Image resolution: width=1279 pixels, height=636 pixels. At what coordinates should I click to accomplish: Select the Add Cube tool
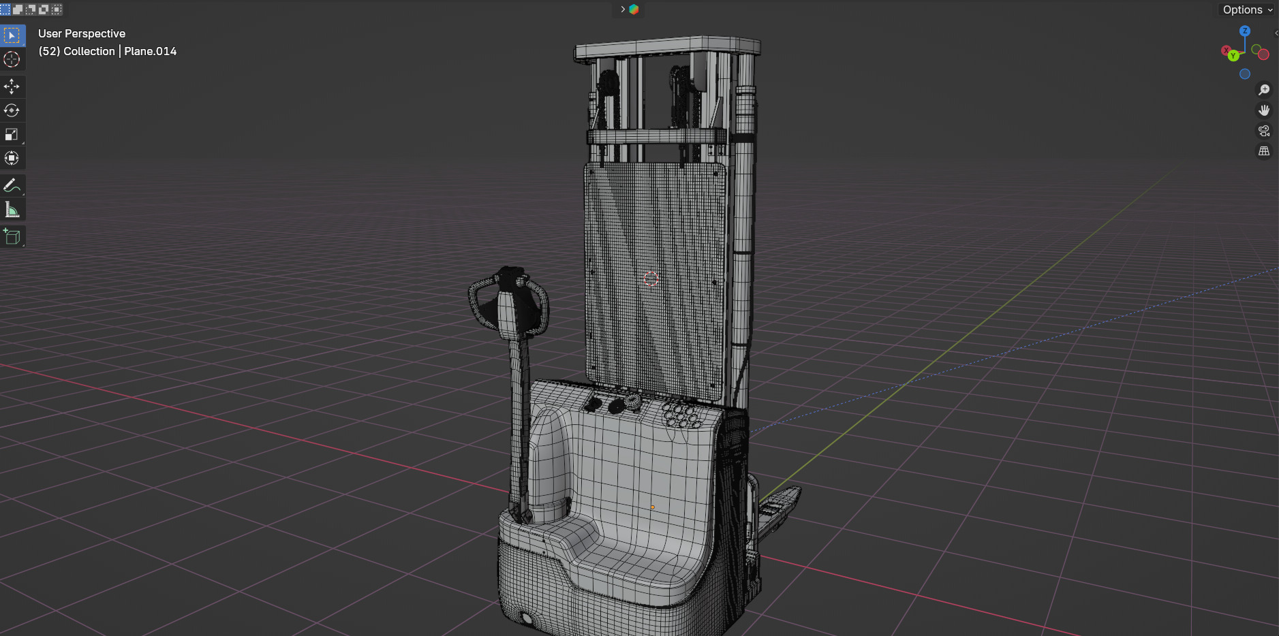[x=12, y=236]
